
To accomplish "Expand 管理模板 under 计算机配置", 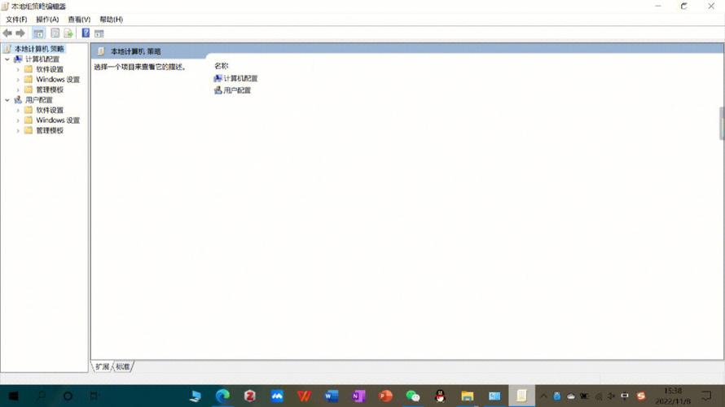I will point(18,90).
